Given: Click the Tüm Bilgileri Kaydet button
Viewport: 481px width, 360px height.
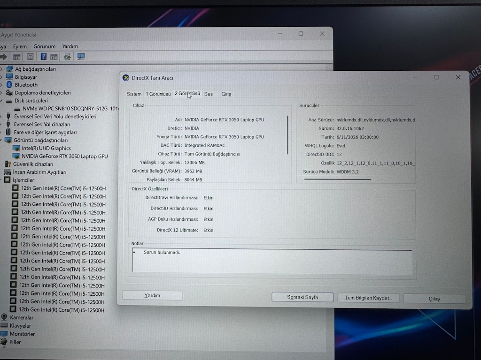Looking at the screenshot, I should coord(368,298).
